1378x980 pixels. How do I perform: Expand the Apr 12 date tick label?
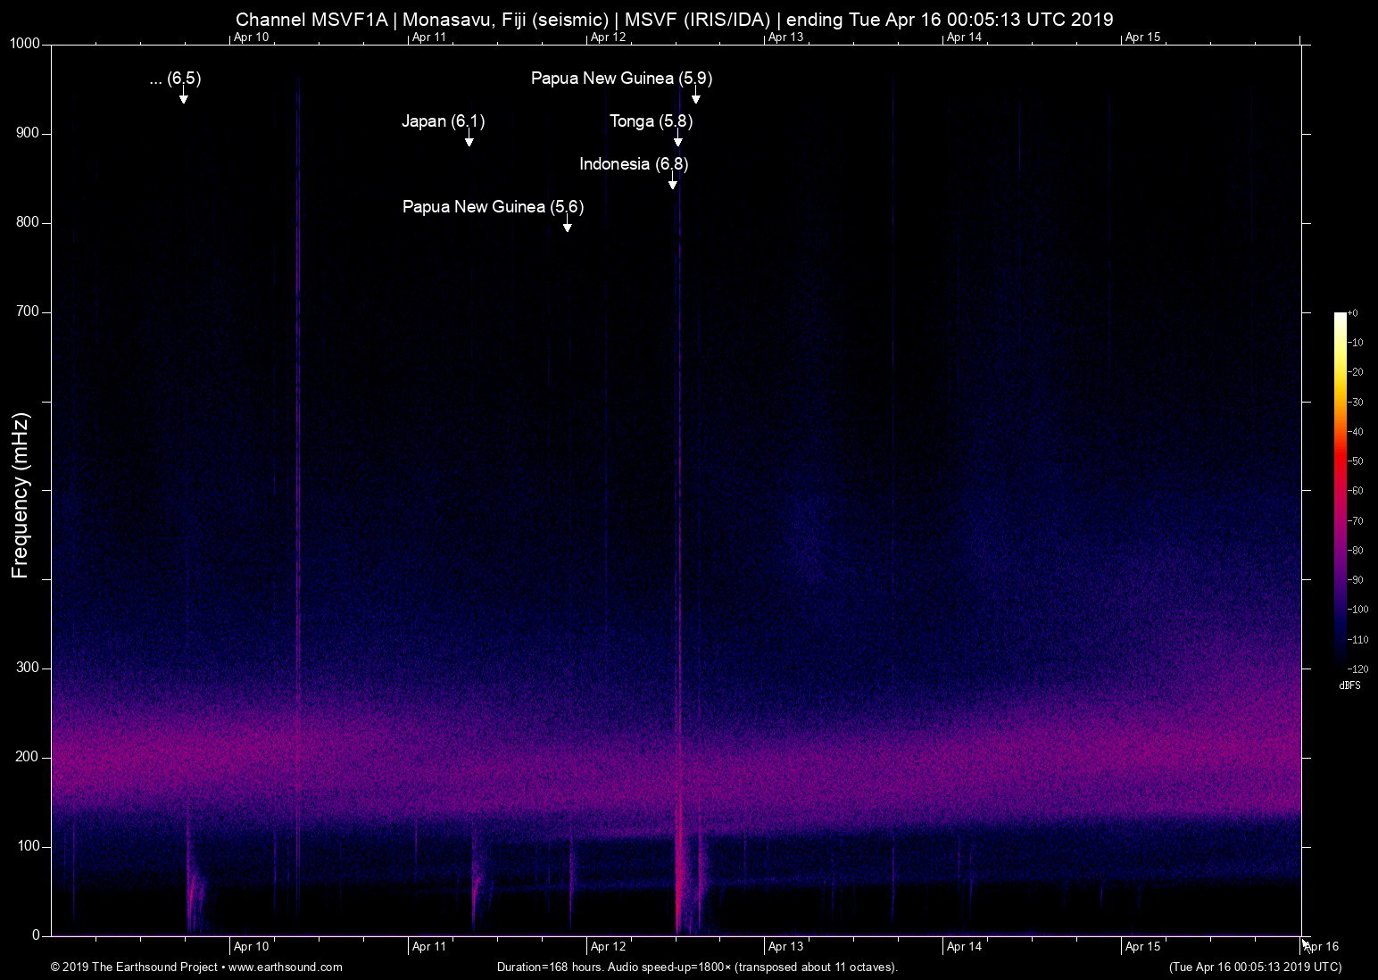[607, 37]
